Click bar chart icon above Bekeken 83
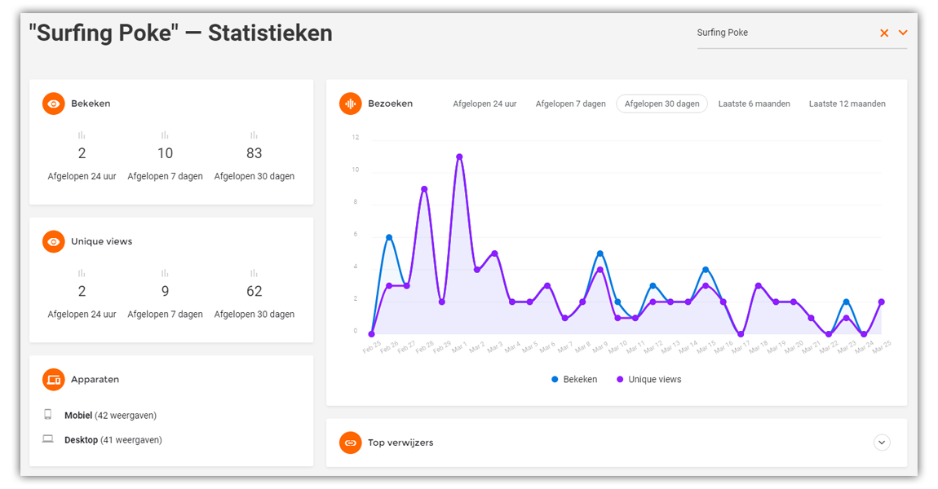The width and height of the screenshot is (938, 489). [254, 135]
